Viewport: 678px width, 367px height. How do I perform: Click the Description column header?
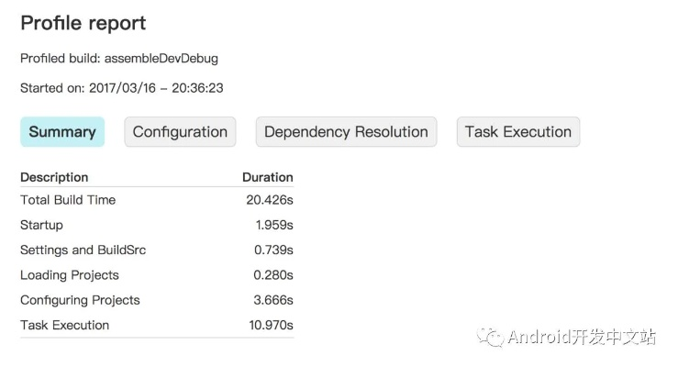pos(54,177)
